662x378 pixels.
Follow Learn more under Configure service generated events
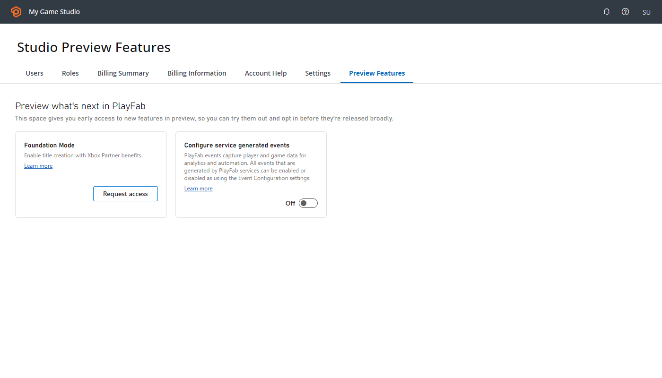(x=198, y=189)
